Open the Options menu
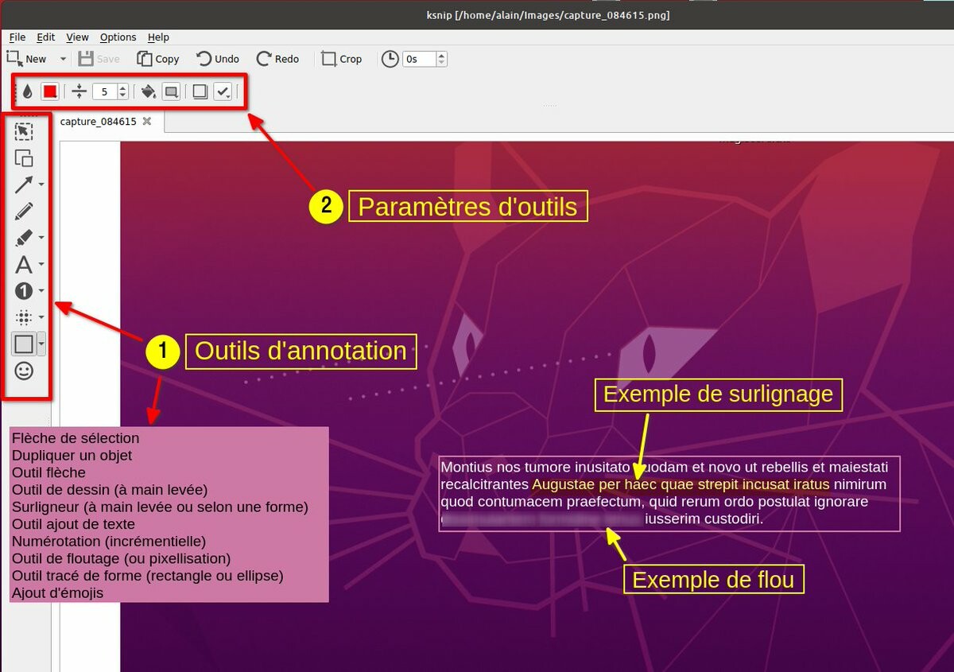The height and width of the screenshot is (672, 954). (x=118, y=37)
